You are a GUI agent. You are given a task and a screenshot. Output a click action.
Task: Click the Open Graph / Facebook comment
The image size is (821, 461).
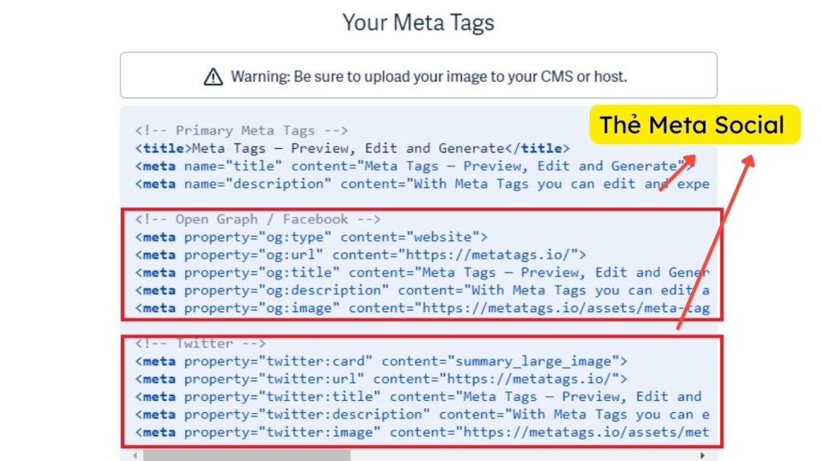257,218
